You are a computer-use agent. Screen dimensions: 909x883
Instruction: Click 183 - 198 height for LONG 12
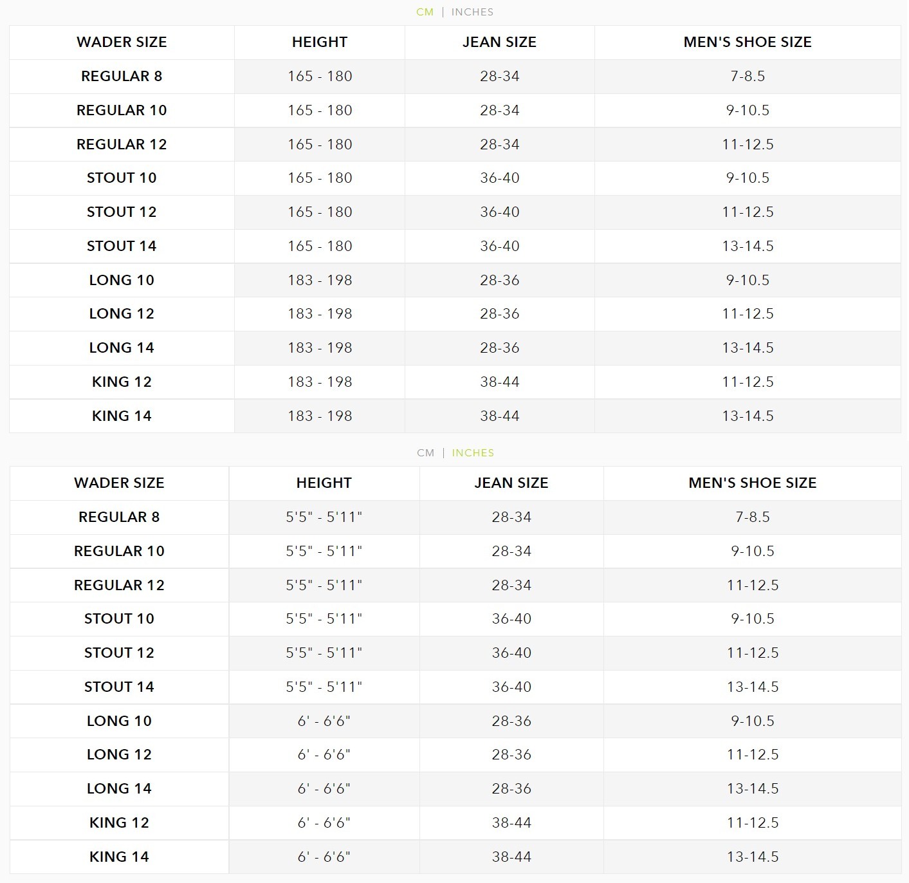320,314
